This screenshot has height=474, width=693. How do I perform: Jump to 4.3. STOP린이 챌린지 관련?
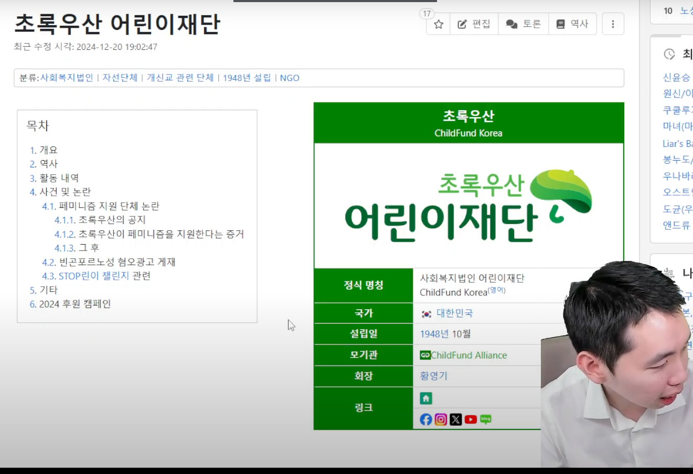(97, 276)
